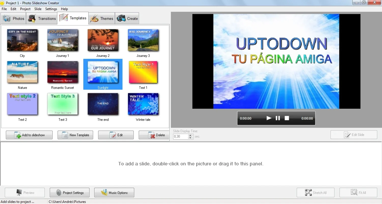The width and height of the screenshot is (382, 204).
Task: Create a New Template
Action: tap(75, 135)
